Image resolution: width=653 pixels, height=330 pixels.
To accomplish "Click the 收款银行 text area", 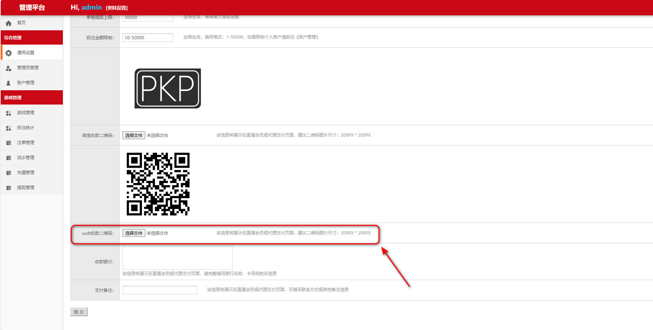I will click(x=177, y=258).
